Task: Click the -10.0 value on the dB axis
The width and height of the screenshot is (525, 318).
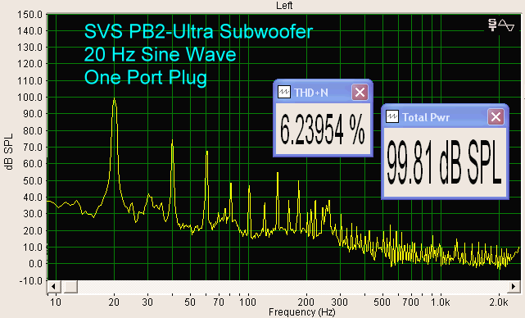Action: click(x=30, y=280)
